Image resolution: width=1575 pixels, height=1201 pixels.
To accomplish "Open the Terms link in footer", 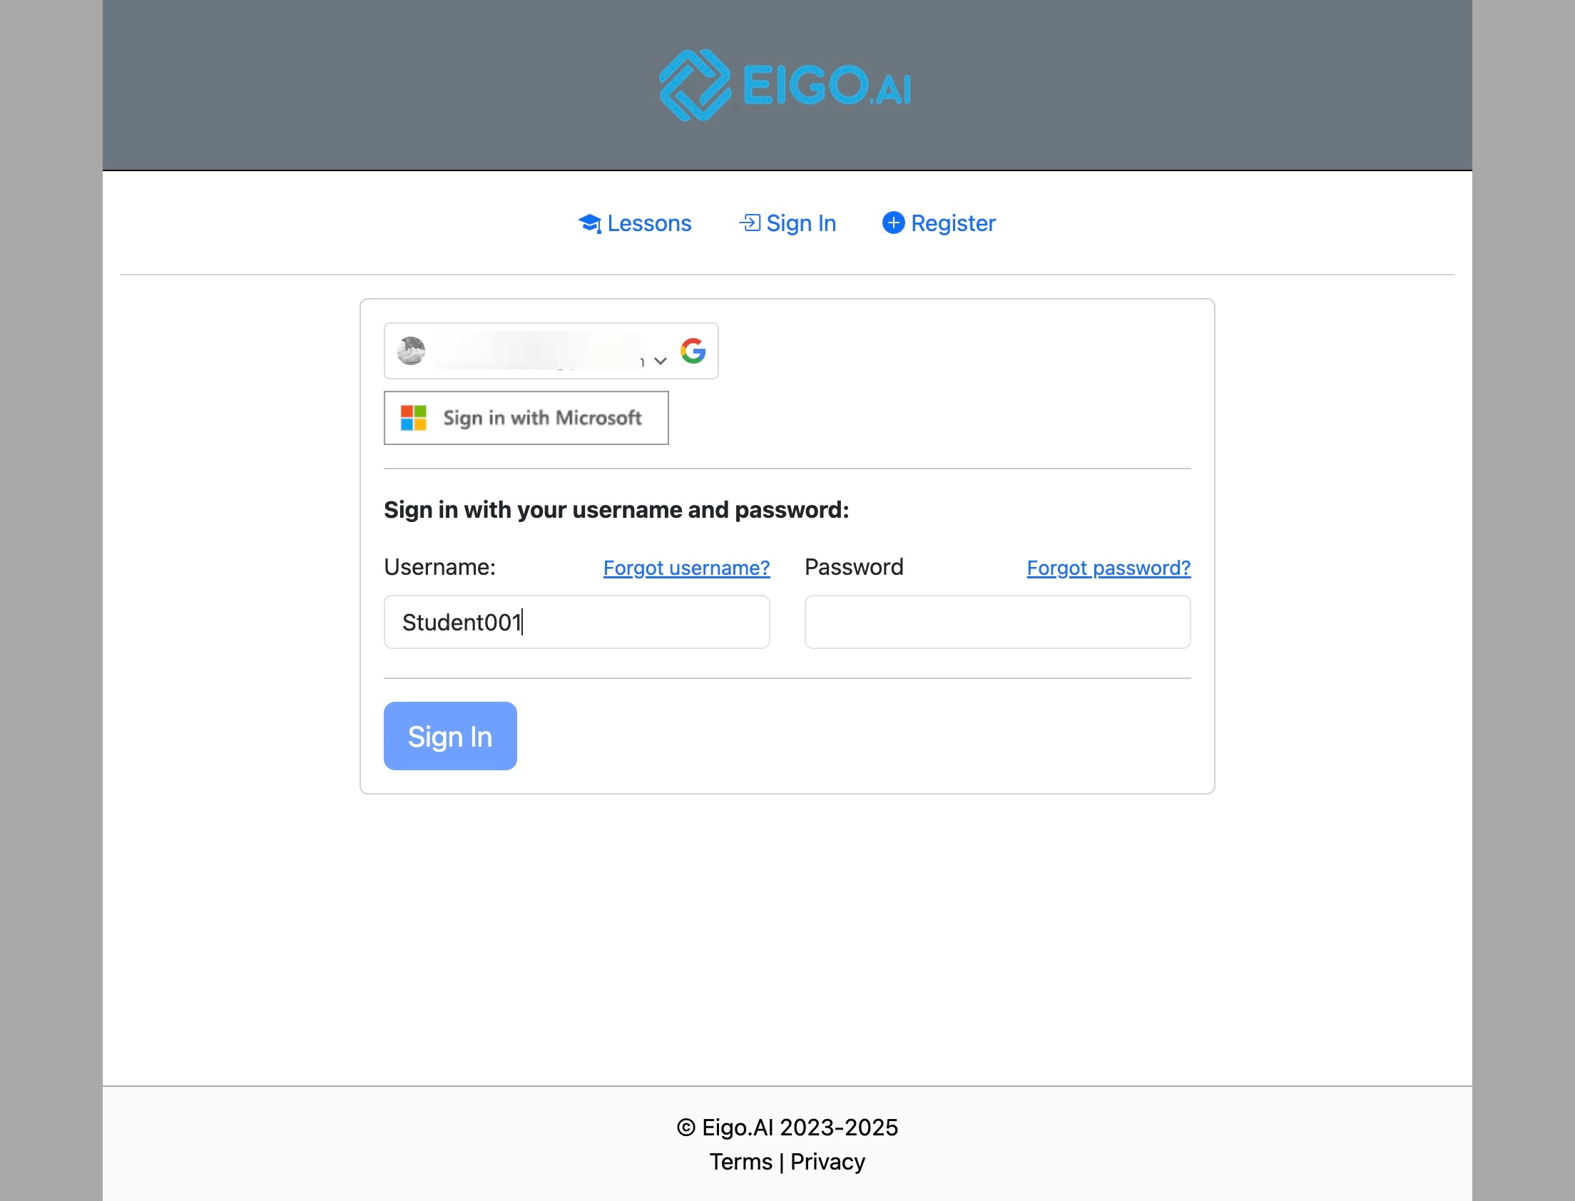I will 740,1162.
